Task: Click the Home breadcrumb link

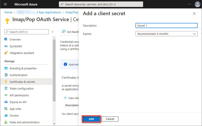Action: 8,12
